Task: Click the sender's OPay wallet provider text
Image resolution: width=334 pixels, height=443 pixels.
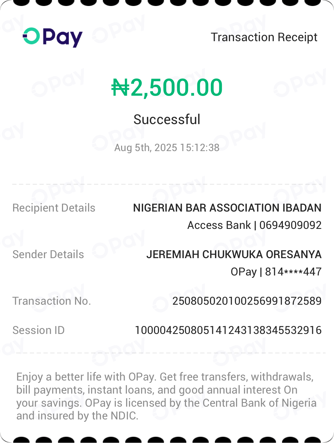Action: pos(243,272)
